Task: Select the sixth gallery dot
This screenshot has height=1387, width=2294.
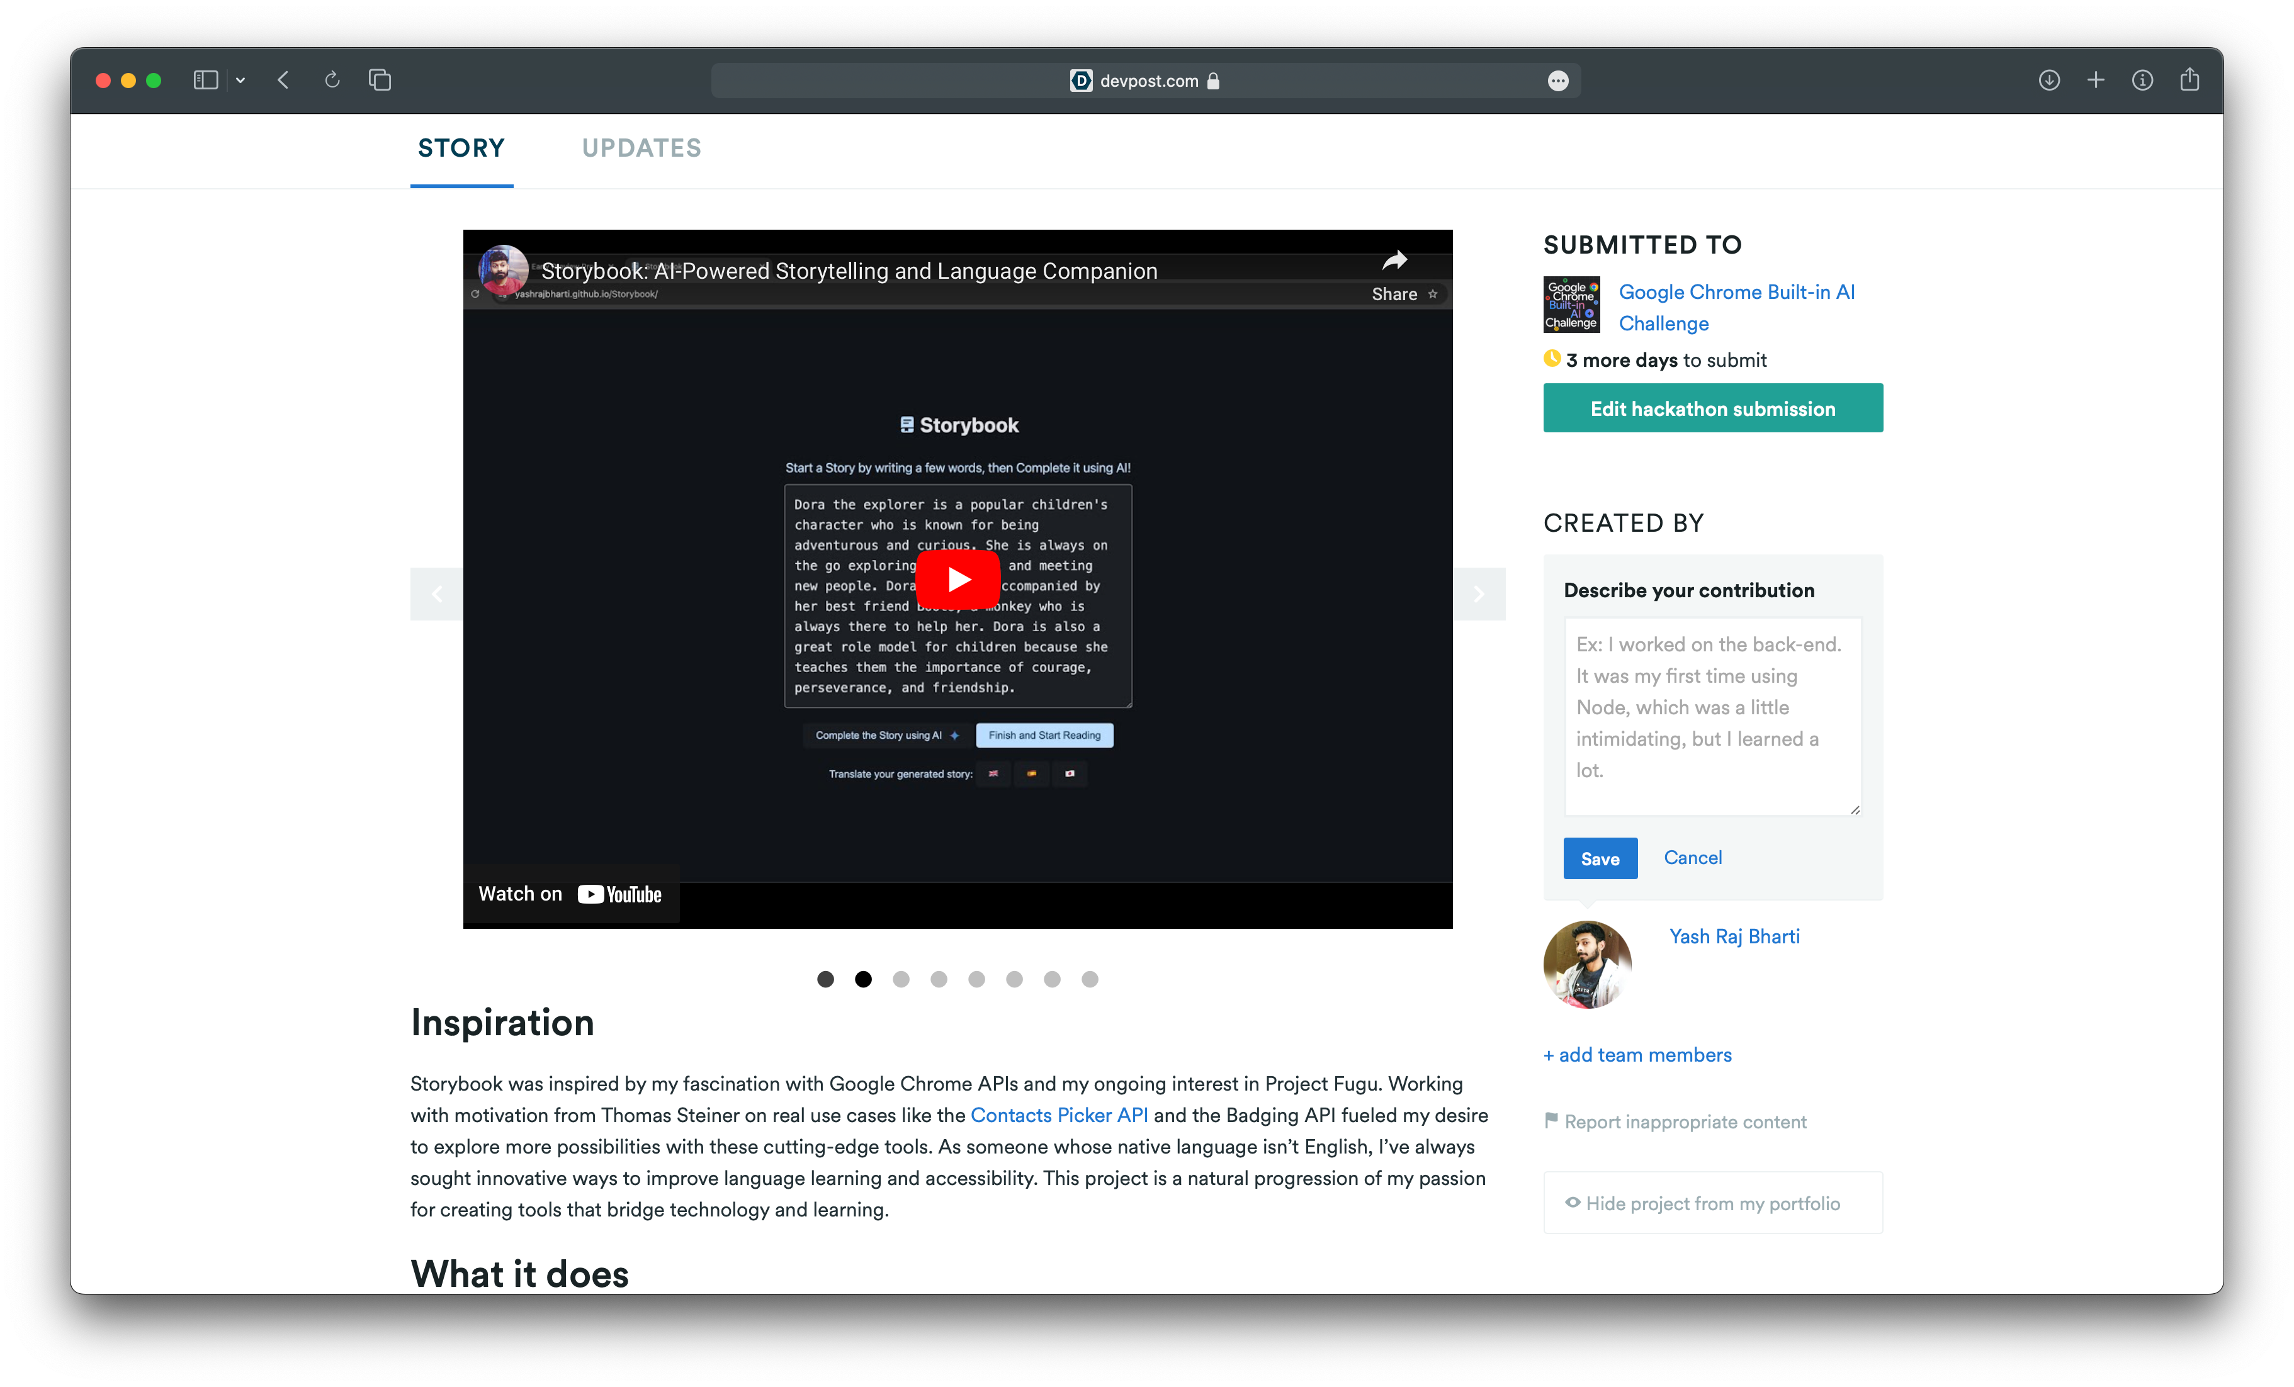Action: (x=1014, y=979)
